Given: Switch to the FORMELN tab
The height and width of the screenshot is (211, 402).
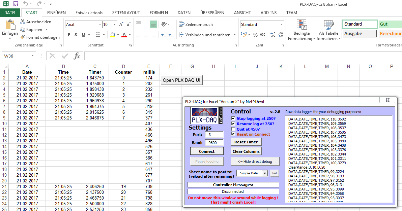Looking at the screenshot, I should (x=159, y=12).
